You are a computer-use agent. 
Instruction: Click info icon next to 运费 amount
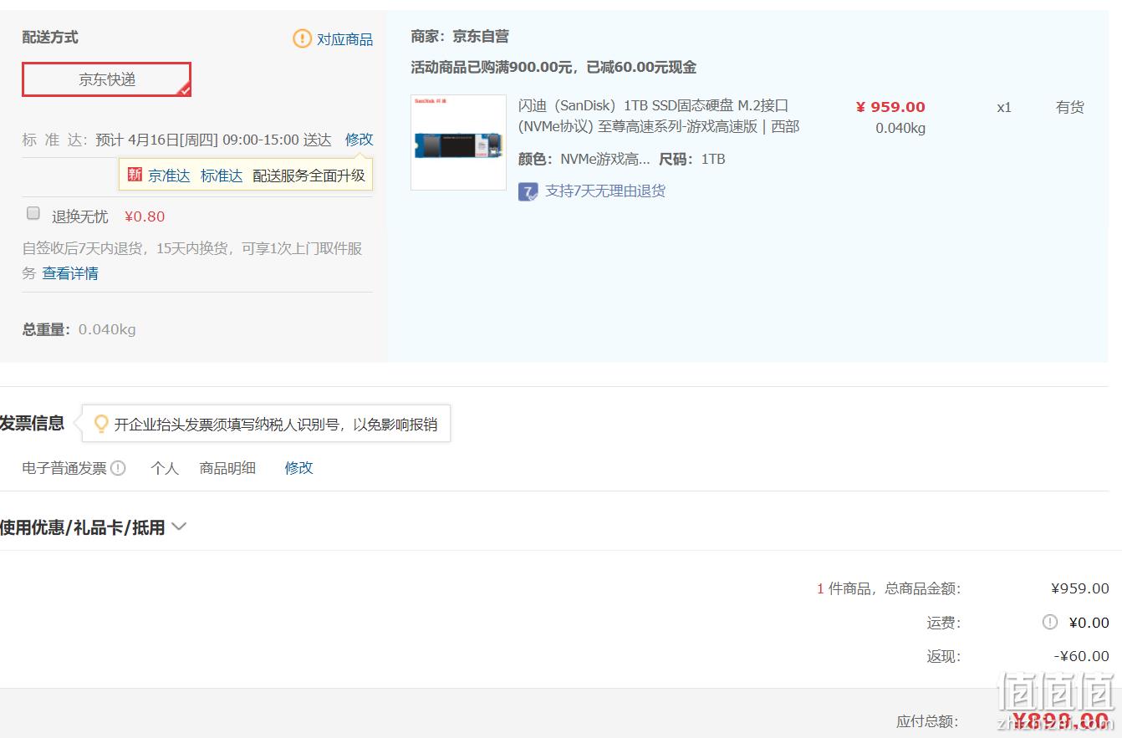[1050, 622]
